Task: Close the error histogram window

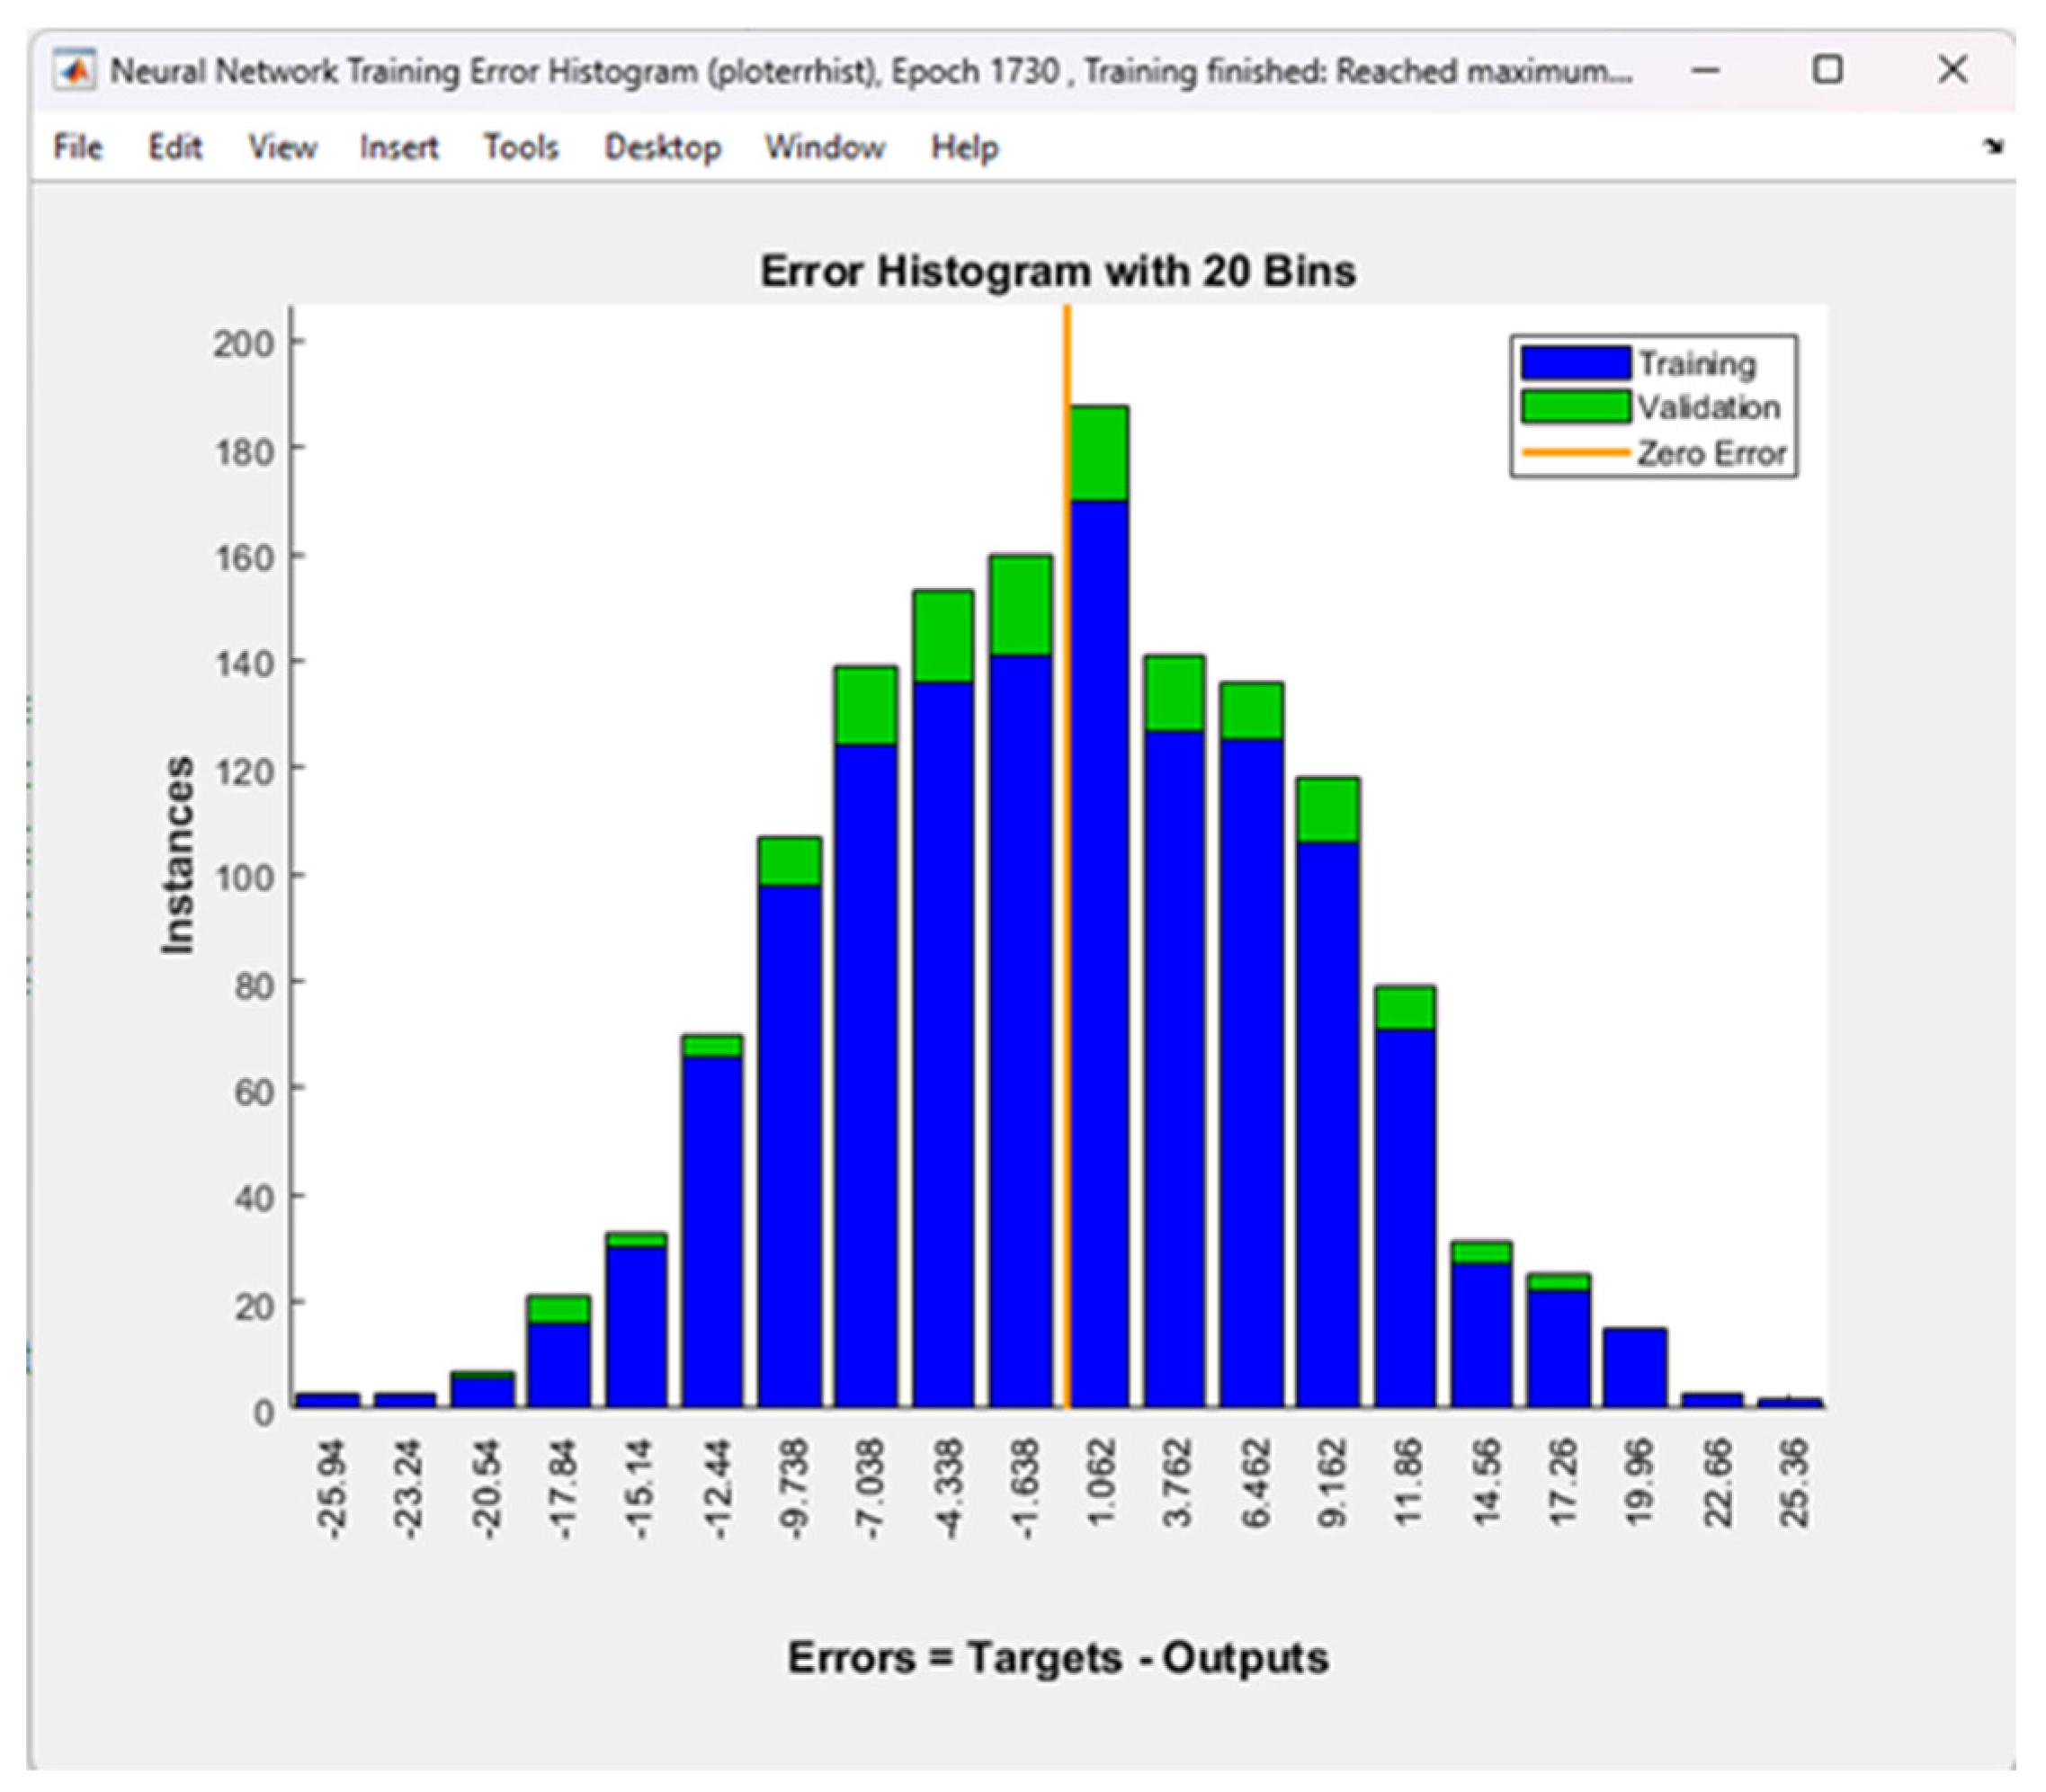Action: (1952, 70)
